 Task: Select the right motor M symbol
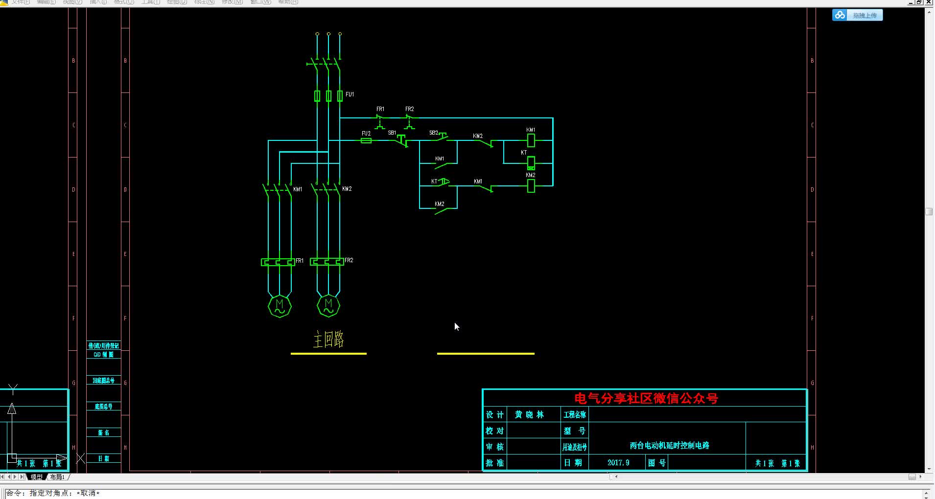(x=328, y=306)
